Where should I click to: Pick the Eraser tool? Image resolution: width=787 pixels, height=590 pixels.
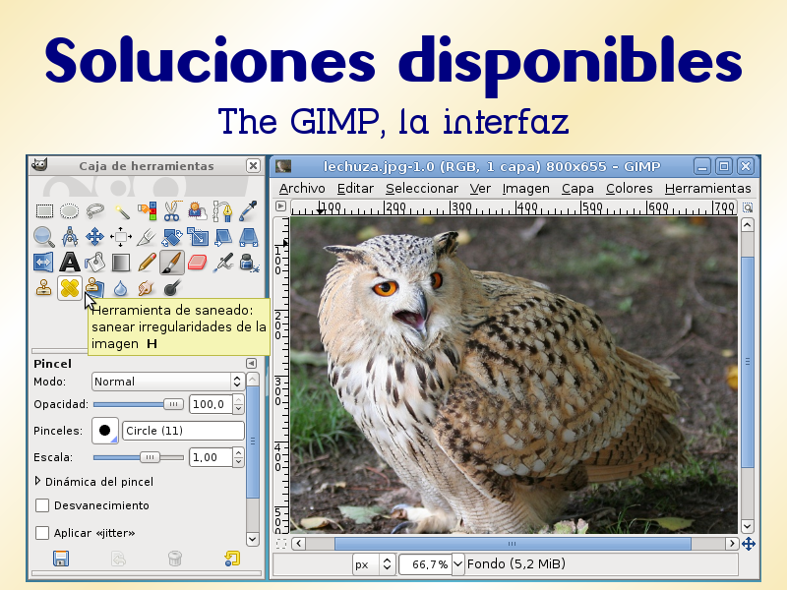[x=195, y=262]
